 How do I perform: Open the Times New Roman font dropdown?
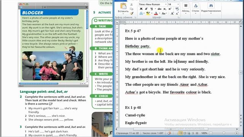pyautogui.click(x=166, y=4)
